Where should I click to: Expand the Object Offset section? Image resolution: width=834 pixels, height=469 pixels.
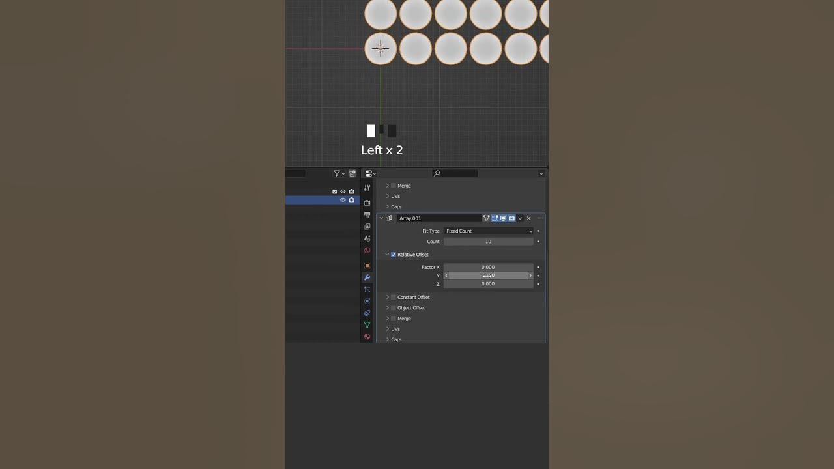coord(388,308)
